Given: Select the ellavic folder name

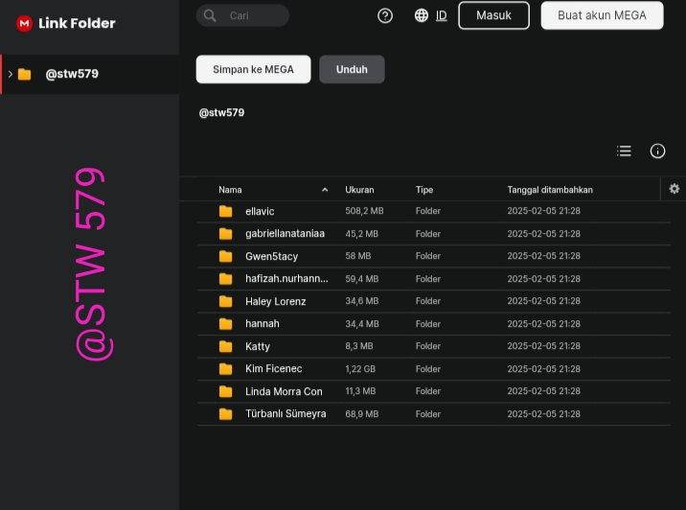Looking at the screenshot, I should (x=260, y=212).
